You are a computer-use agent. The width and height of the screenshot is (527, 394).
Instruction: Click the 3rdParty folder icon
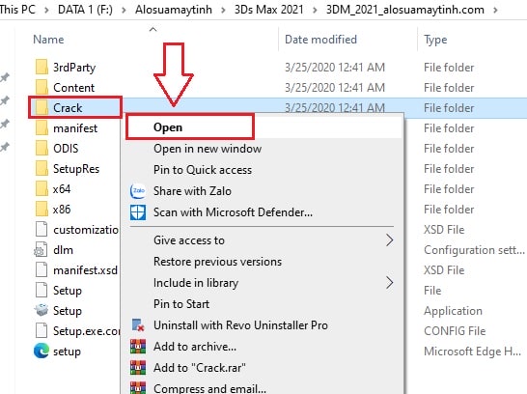click(42, 67)
